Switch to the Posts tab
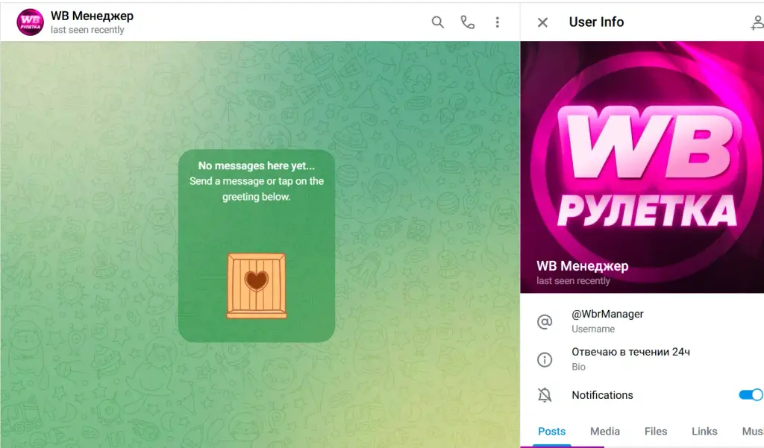This screenshot has height=448, width=764. (x=551, y=432)
